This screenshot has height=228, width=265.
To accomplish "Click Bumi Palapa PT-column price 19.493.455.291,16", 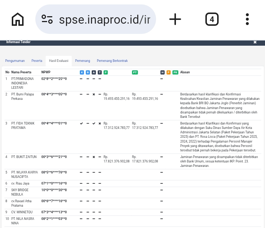I will click(145, 97).
